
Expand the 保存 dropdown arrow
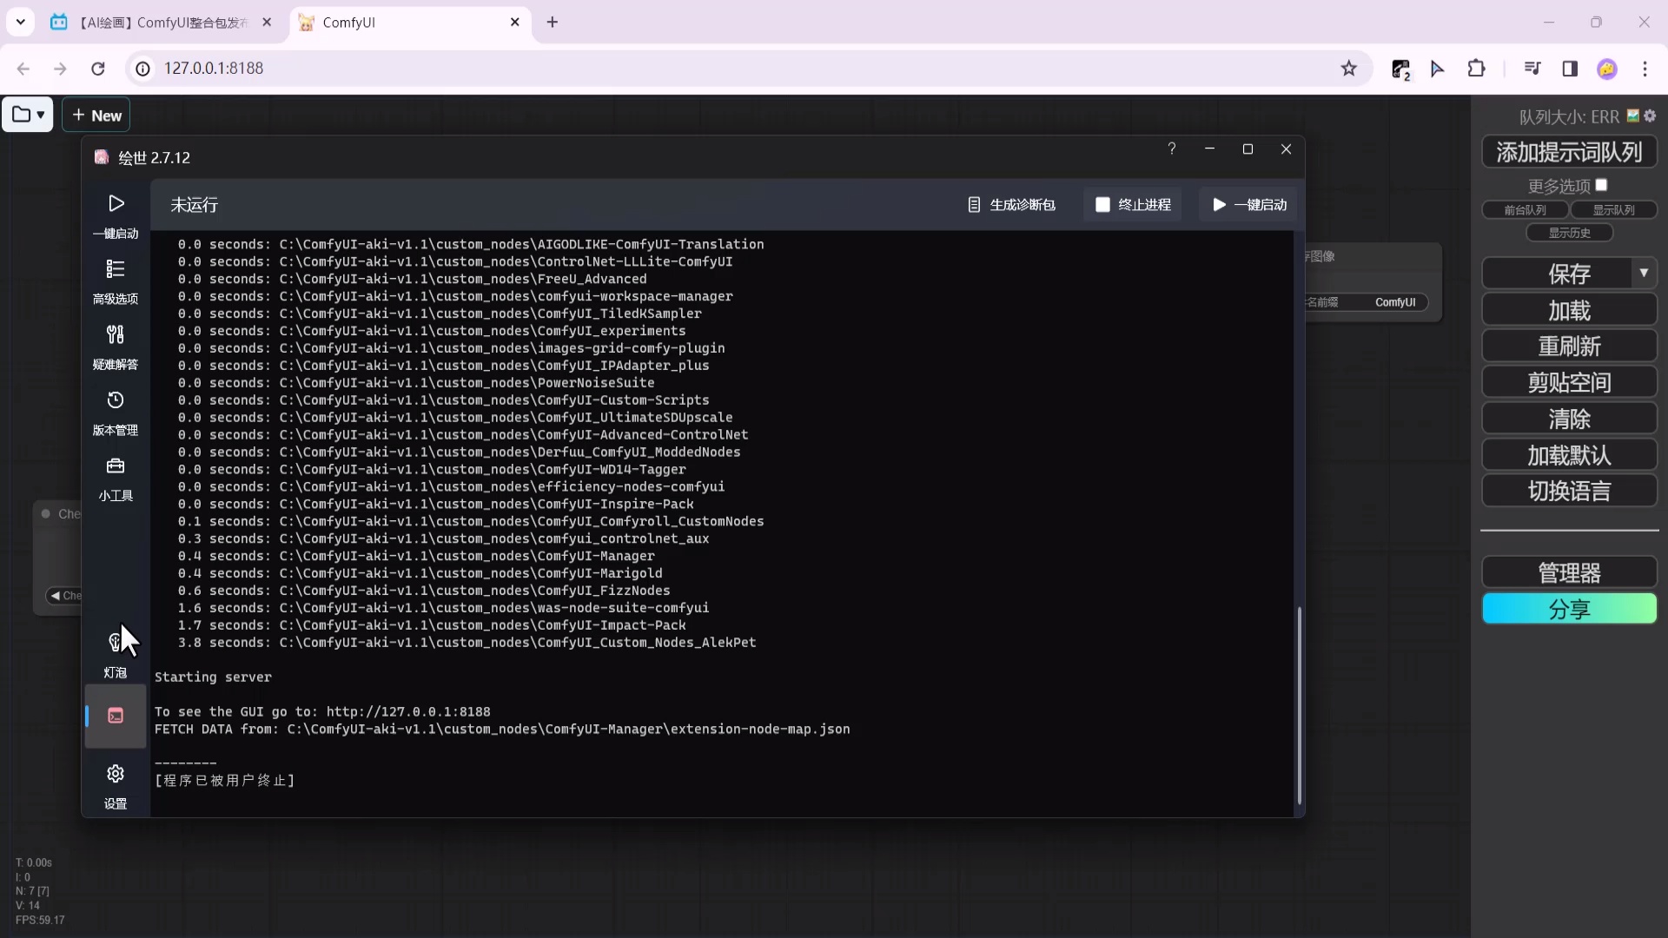(x=1643, y=273)
